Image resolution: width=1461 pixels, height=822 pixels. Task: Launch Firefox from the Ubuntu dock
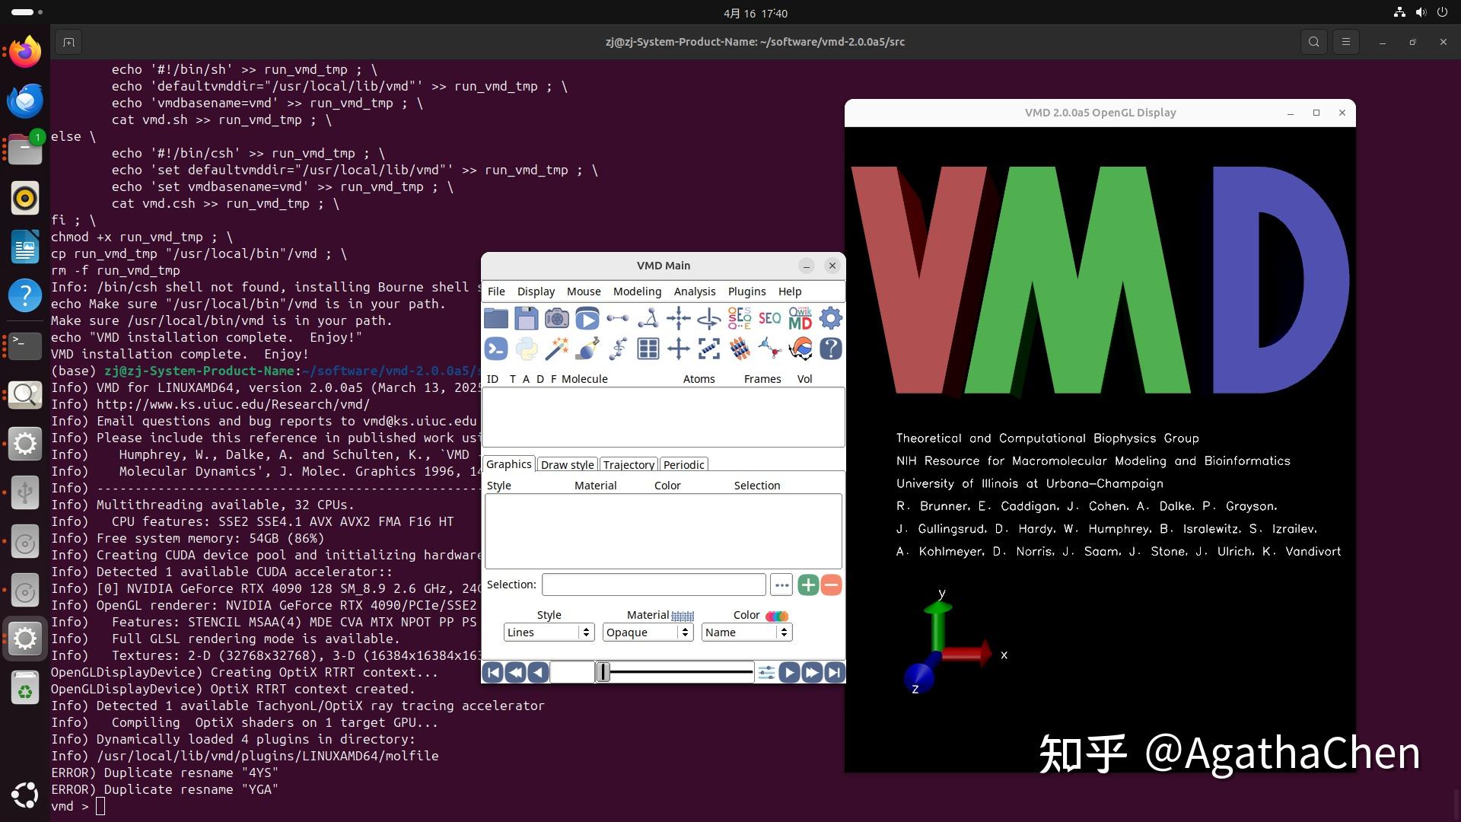(x=24, y=51)
